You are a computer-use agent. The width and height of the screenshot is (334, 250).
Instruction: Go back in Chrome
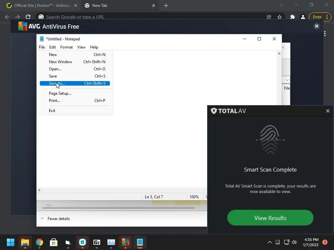(x=7, y=17)
